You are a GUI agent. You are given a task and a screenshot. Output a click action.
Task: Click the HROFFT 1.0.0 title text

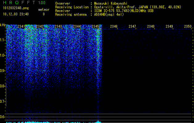tap(24, 2)
